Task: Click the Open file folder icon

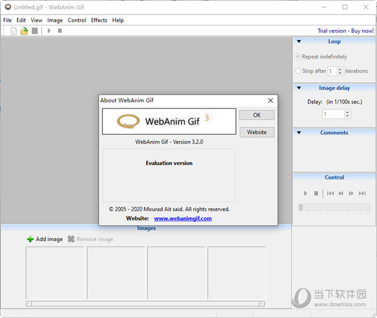Action: tap(24, 31)
